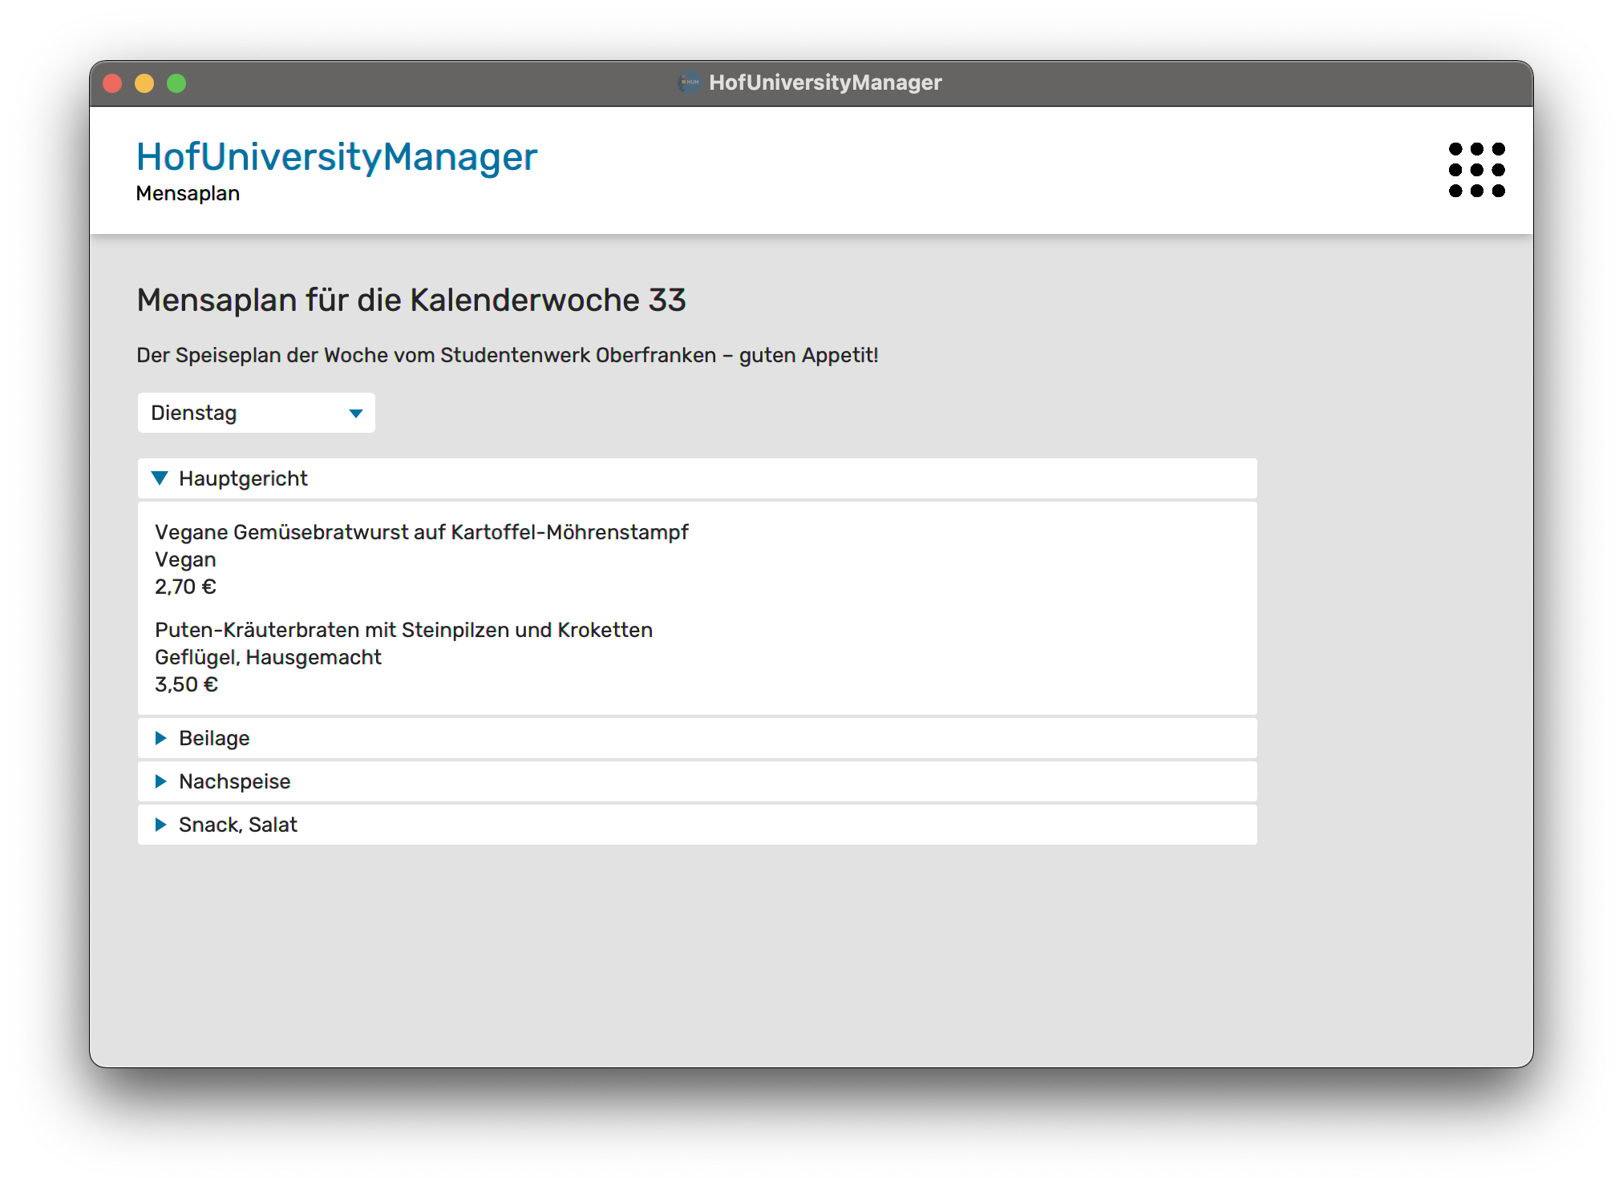This screenshot has width=1623, height=1186.
Task: Expand the Snack, Salat section
Action: [697, 825]
